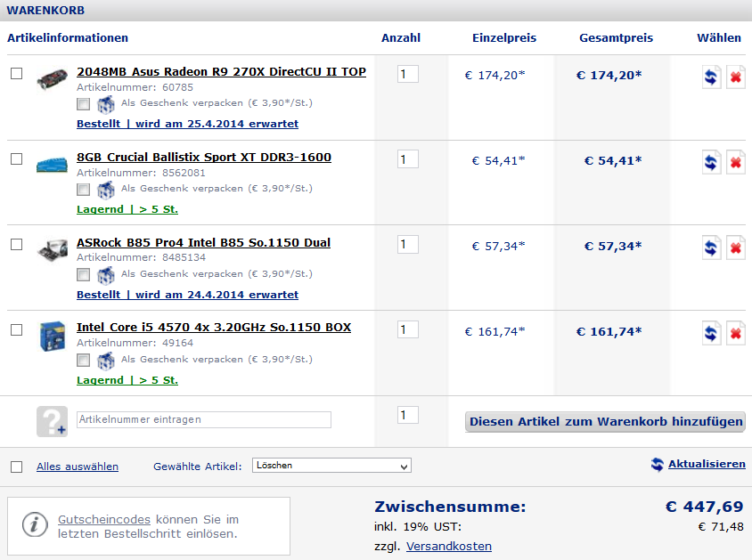Click the Alles auswählen link
The width and height of the screenshot is (752, 560).
point(78,467)
